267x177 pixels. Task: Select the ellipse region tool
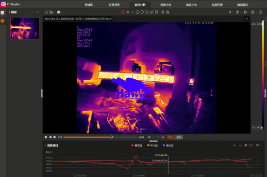(142, 12)
